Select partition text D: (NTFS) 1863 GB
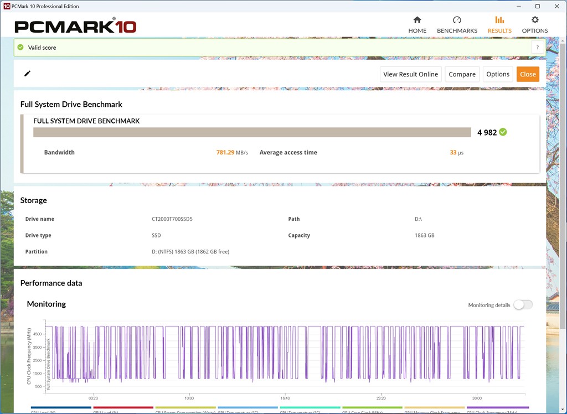 tap(190, 252)
